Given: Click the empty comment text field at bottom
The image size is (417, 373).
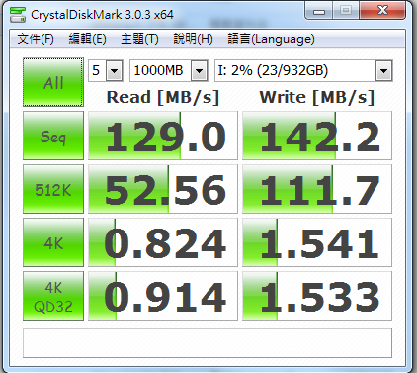Looking at the screenshot, I should click(x=208, y=343).
